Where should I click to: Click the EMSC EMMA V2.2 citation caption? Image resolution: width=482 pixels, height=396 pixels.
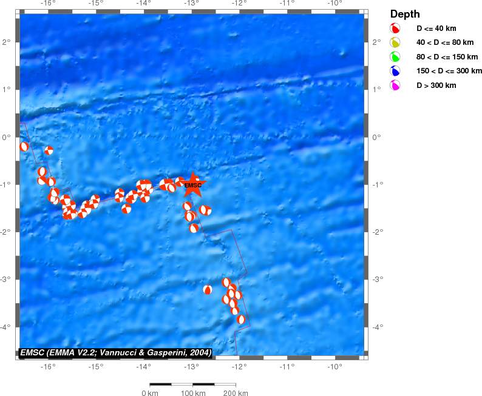(x=115, y=352)
